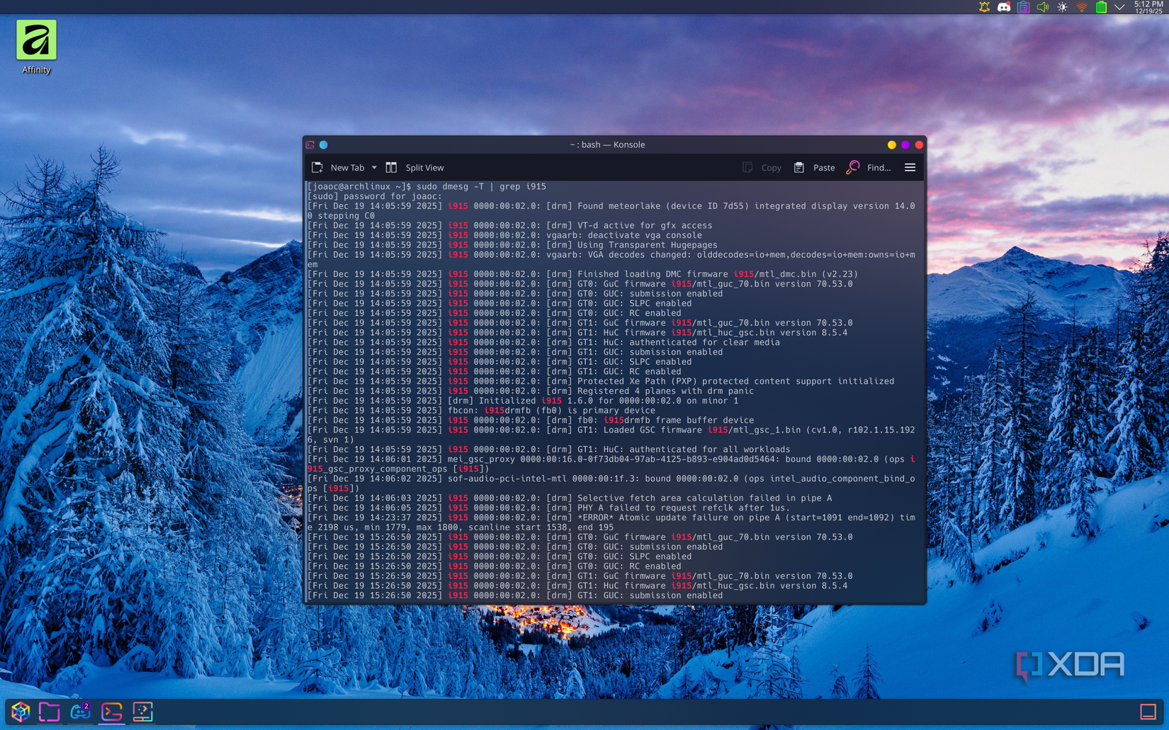Open the volume control in system tray
This screenshot has width=1169, height=730.
1043,7
